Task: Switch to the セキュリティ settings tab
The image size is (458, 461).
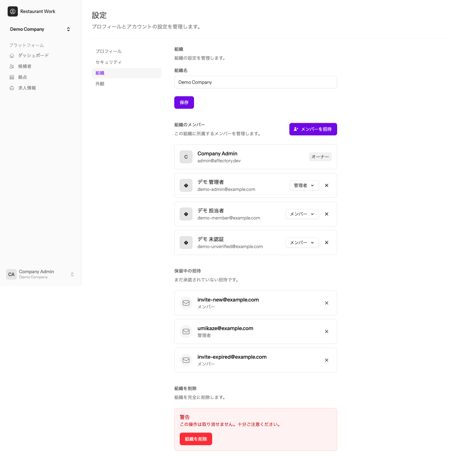Action: tap(127, 62)
